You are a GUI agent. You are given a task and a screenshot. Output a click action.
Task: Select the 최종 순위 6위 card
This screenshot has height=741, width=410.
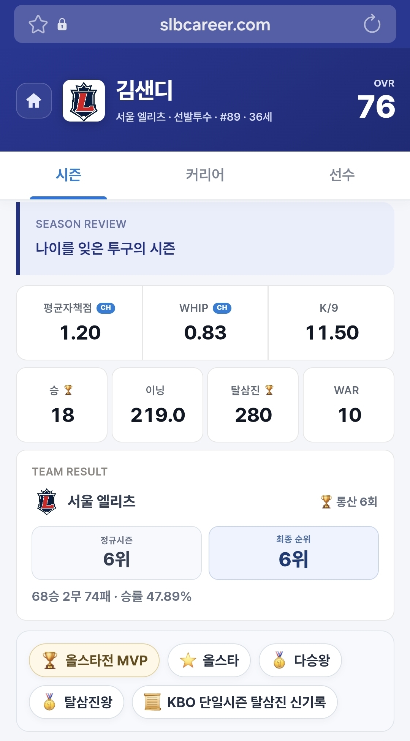point(294,553)
